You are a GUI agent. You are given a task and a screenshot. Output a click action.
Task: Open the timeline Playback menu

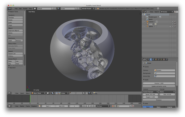point(34,106)
